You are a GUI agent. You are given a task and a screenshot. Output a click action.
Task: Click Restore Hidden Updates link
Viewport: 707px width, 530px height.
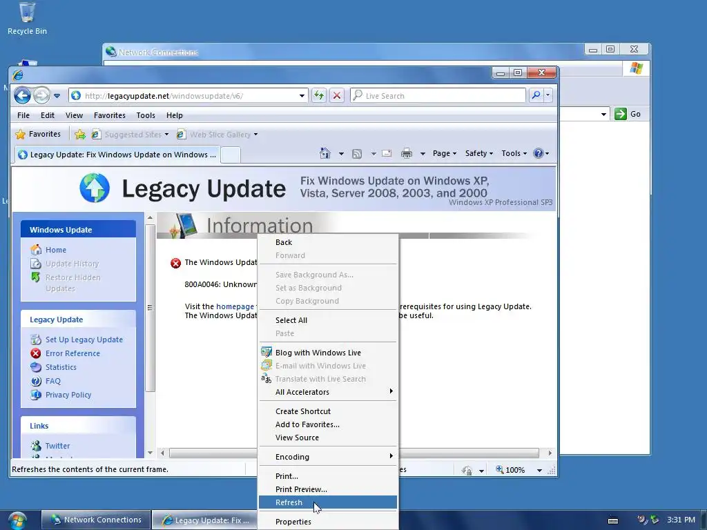[x=72, y=283]
